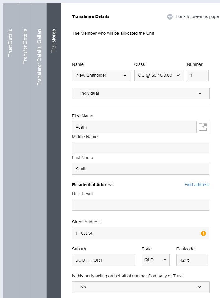This screenshot has width=220, height=298.
Task: Click the Last Name field showing Smith
Action: tap(141, 169)
